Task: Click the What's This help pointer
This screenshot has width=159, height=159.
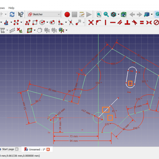Action: coord(20,14)
